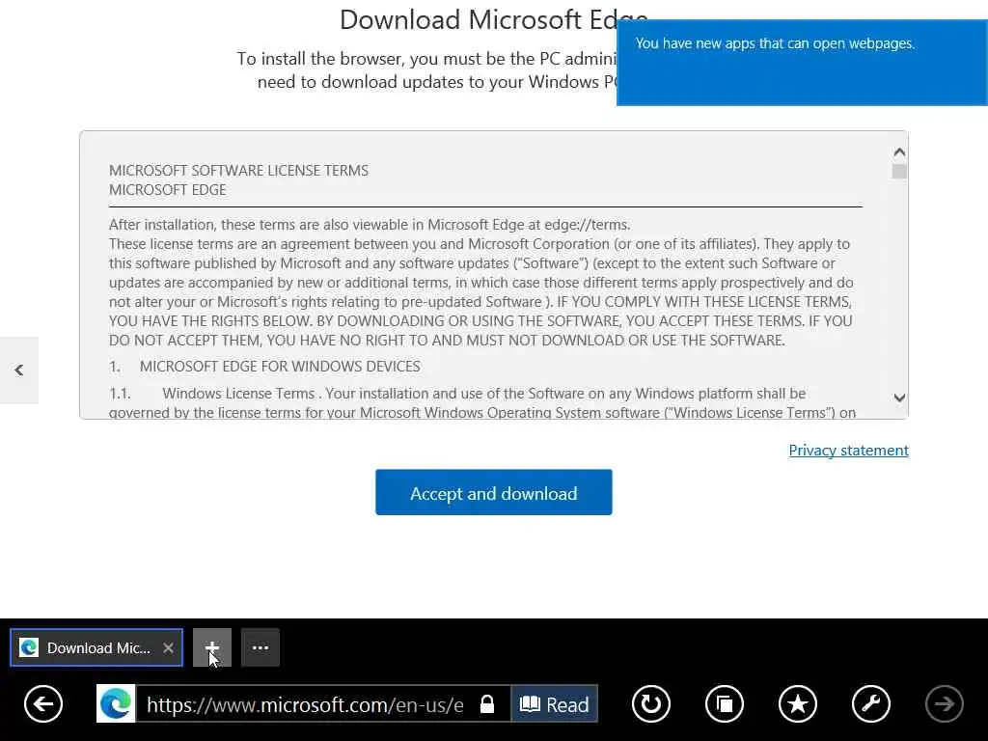Click the security lock icon
988x741 pixels.
(487, 703)
